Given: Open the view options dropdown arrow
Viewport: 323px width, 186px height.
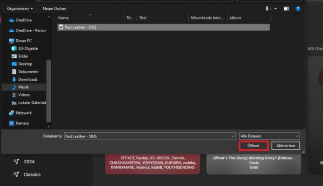Looking at the screenshot, I should point(276,8).
